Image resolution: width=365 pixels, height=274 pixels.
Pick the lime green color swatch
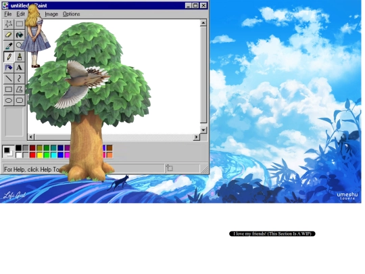coord(47,155)
